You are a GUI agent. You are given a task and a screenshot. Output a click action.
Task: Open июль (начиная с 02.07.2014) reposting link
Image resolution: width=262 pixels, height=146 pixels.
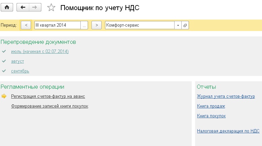[x=40, y=51]
